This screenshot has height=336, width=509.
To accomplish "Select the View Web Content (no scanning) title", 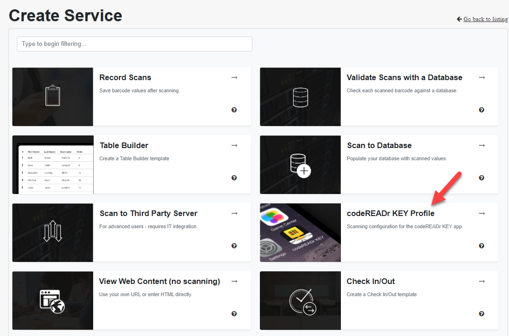I will 159,281.
